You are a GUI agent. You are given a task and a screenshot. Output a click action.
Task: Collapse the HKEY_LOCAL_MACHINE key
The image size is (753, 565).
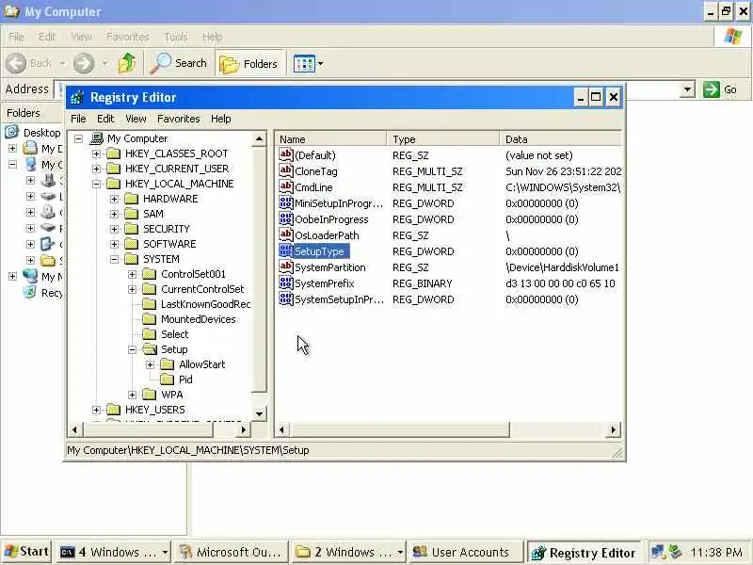tap(97, 184)
